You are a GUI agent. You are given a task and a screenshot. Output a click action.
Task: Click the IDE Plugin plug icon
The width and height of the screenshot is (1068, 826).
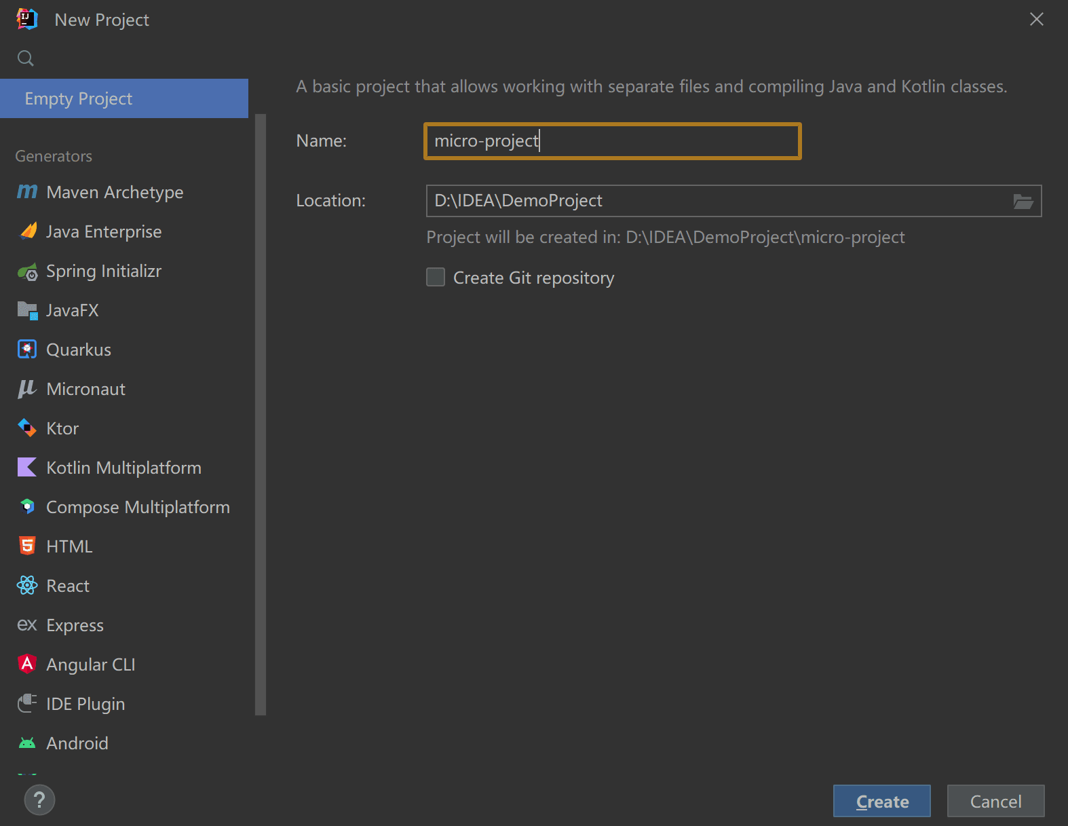point(27,703)
